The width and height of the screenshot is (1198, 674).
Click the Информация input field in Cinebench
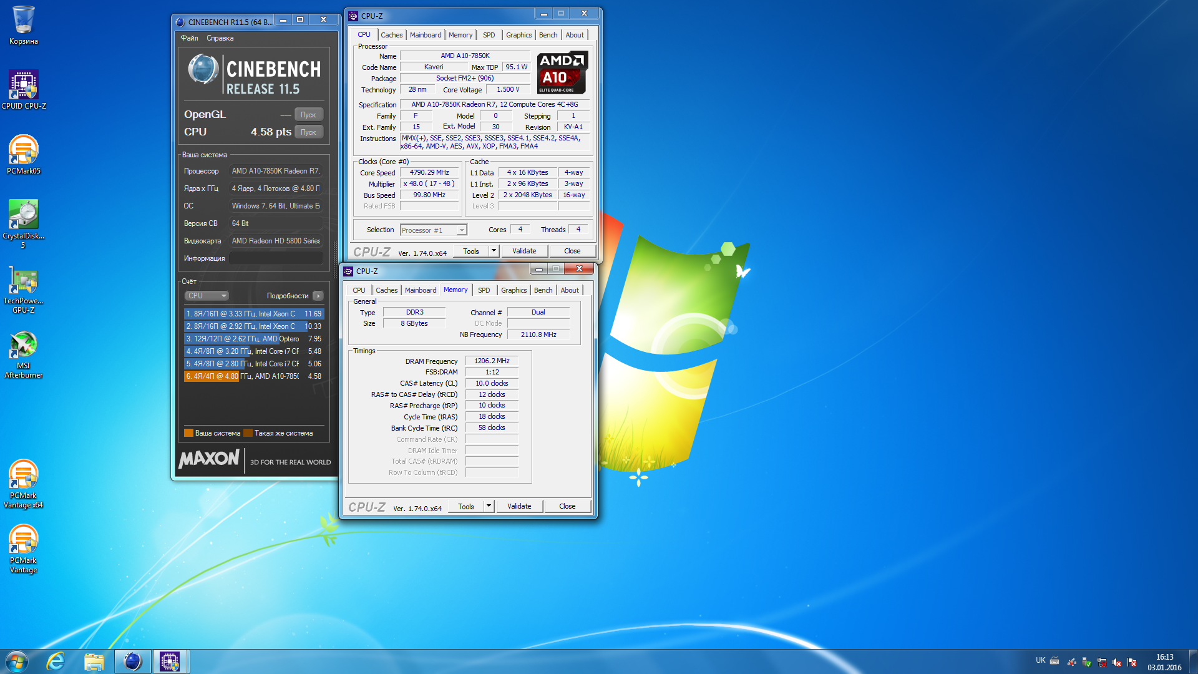tap(276, 258)
